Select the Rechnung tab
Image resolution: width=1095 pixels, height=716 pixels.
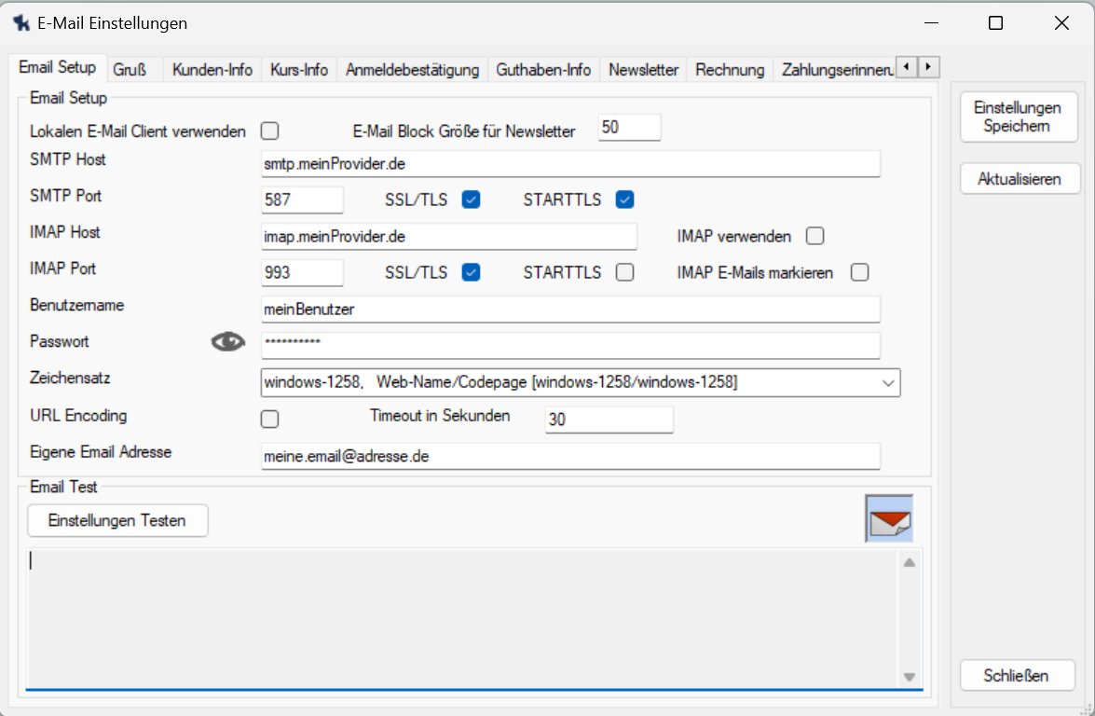[x=730, y=70]
